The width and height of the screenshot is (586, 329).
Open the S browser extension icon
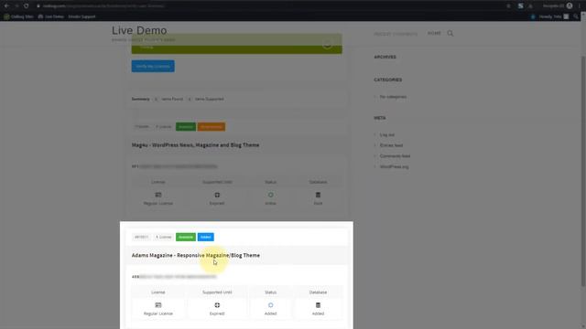tap(521, 6)
